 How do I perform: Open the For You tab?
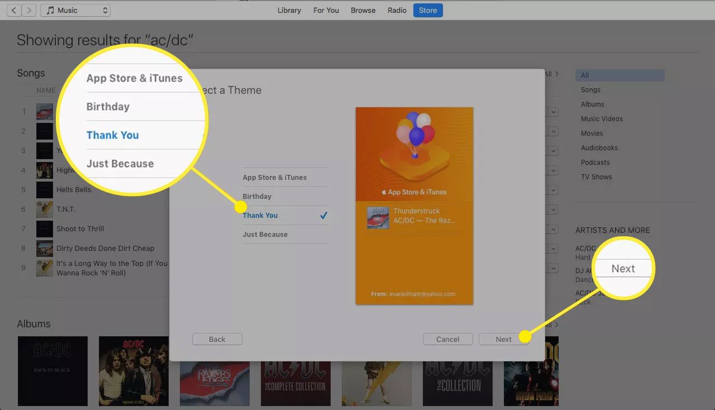pyautogui.click(x=326, y=10)
